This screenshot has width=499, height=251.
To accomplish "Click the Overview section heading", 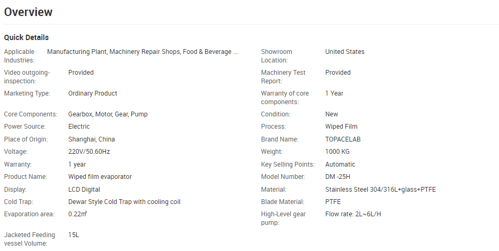I will 28,12.
